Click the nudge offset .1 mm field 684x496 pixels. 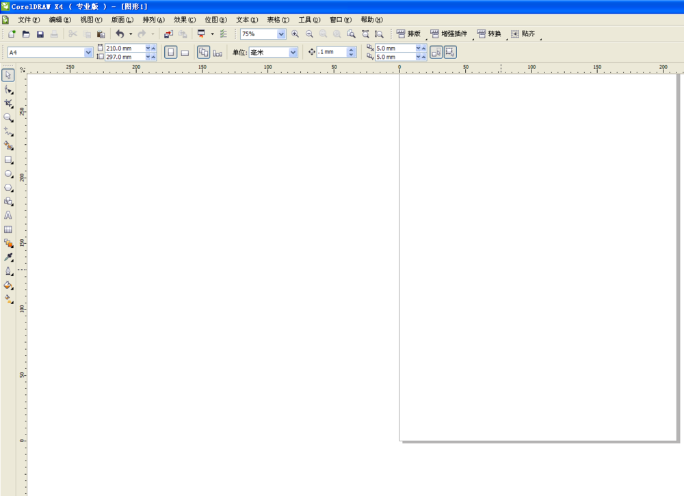pos(332,53)
